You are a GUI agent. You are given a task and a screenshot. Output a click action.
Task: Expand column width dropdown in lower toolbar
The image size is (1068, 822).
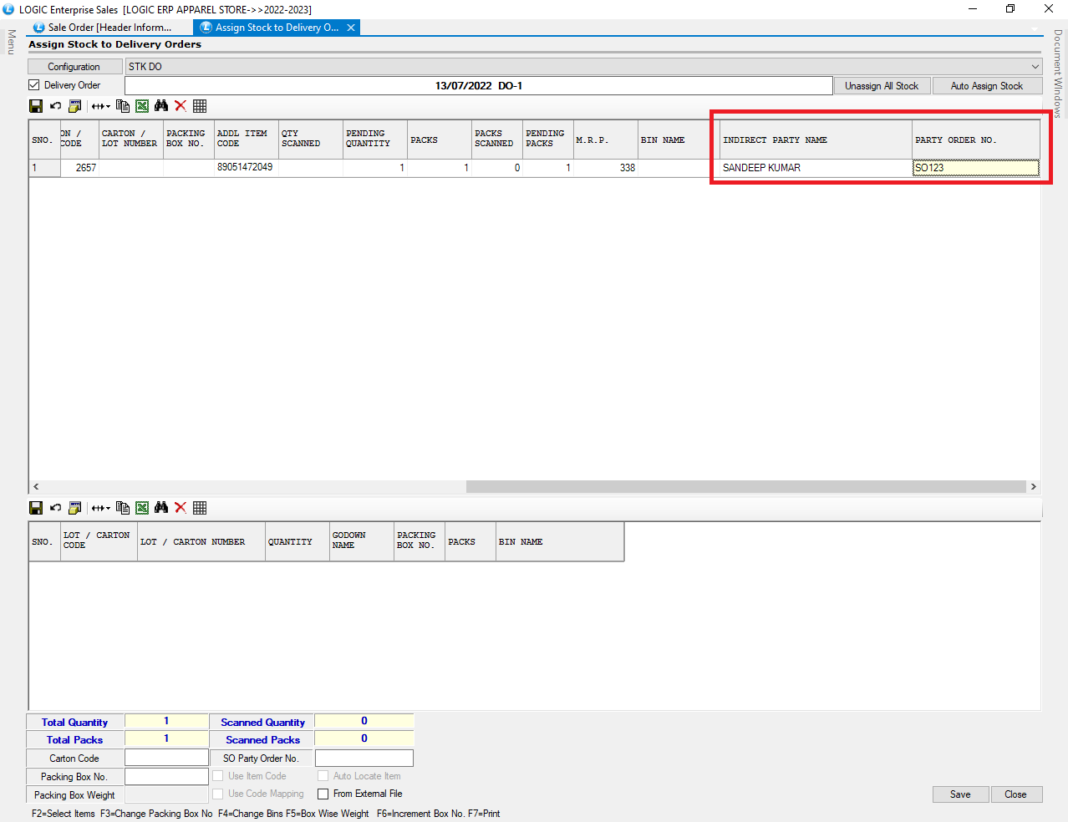click(101, 508)
